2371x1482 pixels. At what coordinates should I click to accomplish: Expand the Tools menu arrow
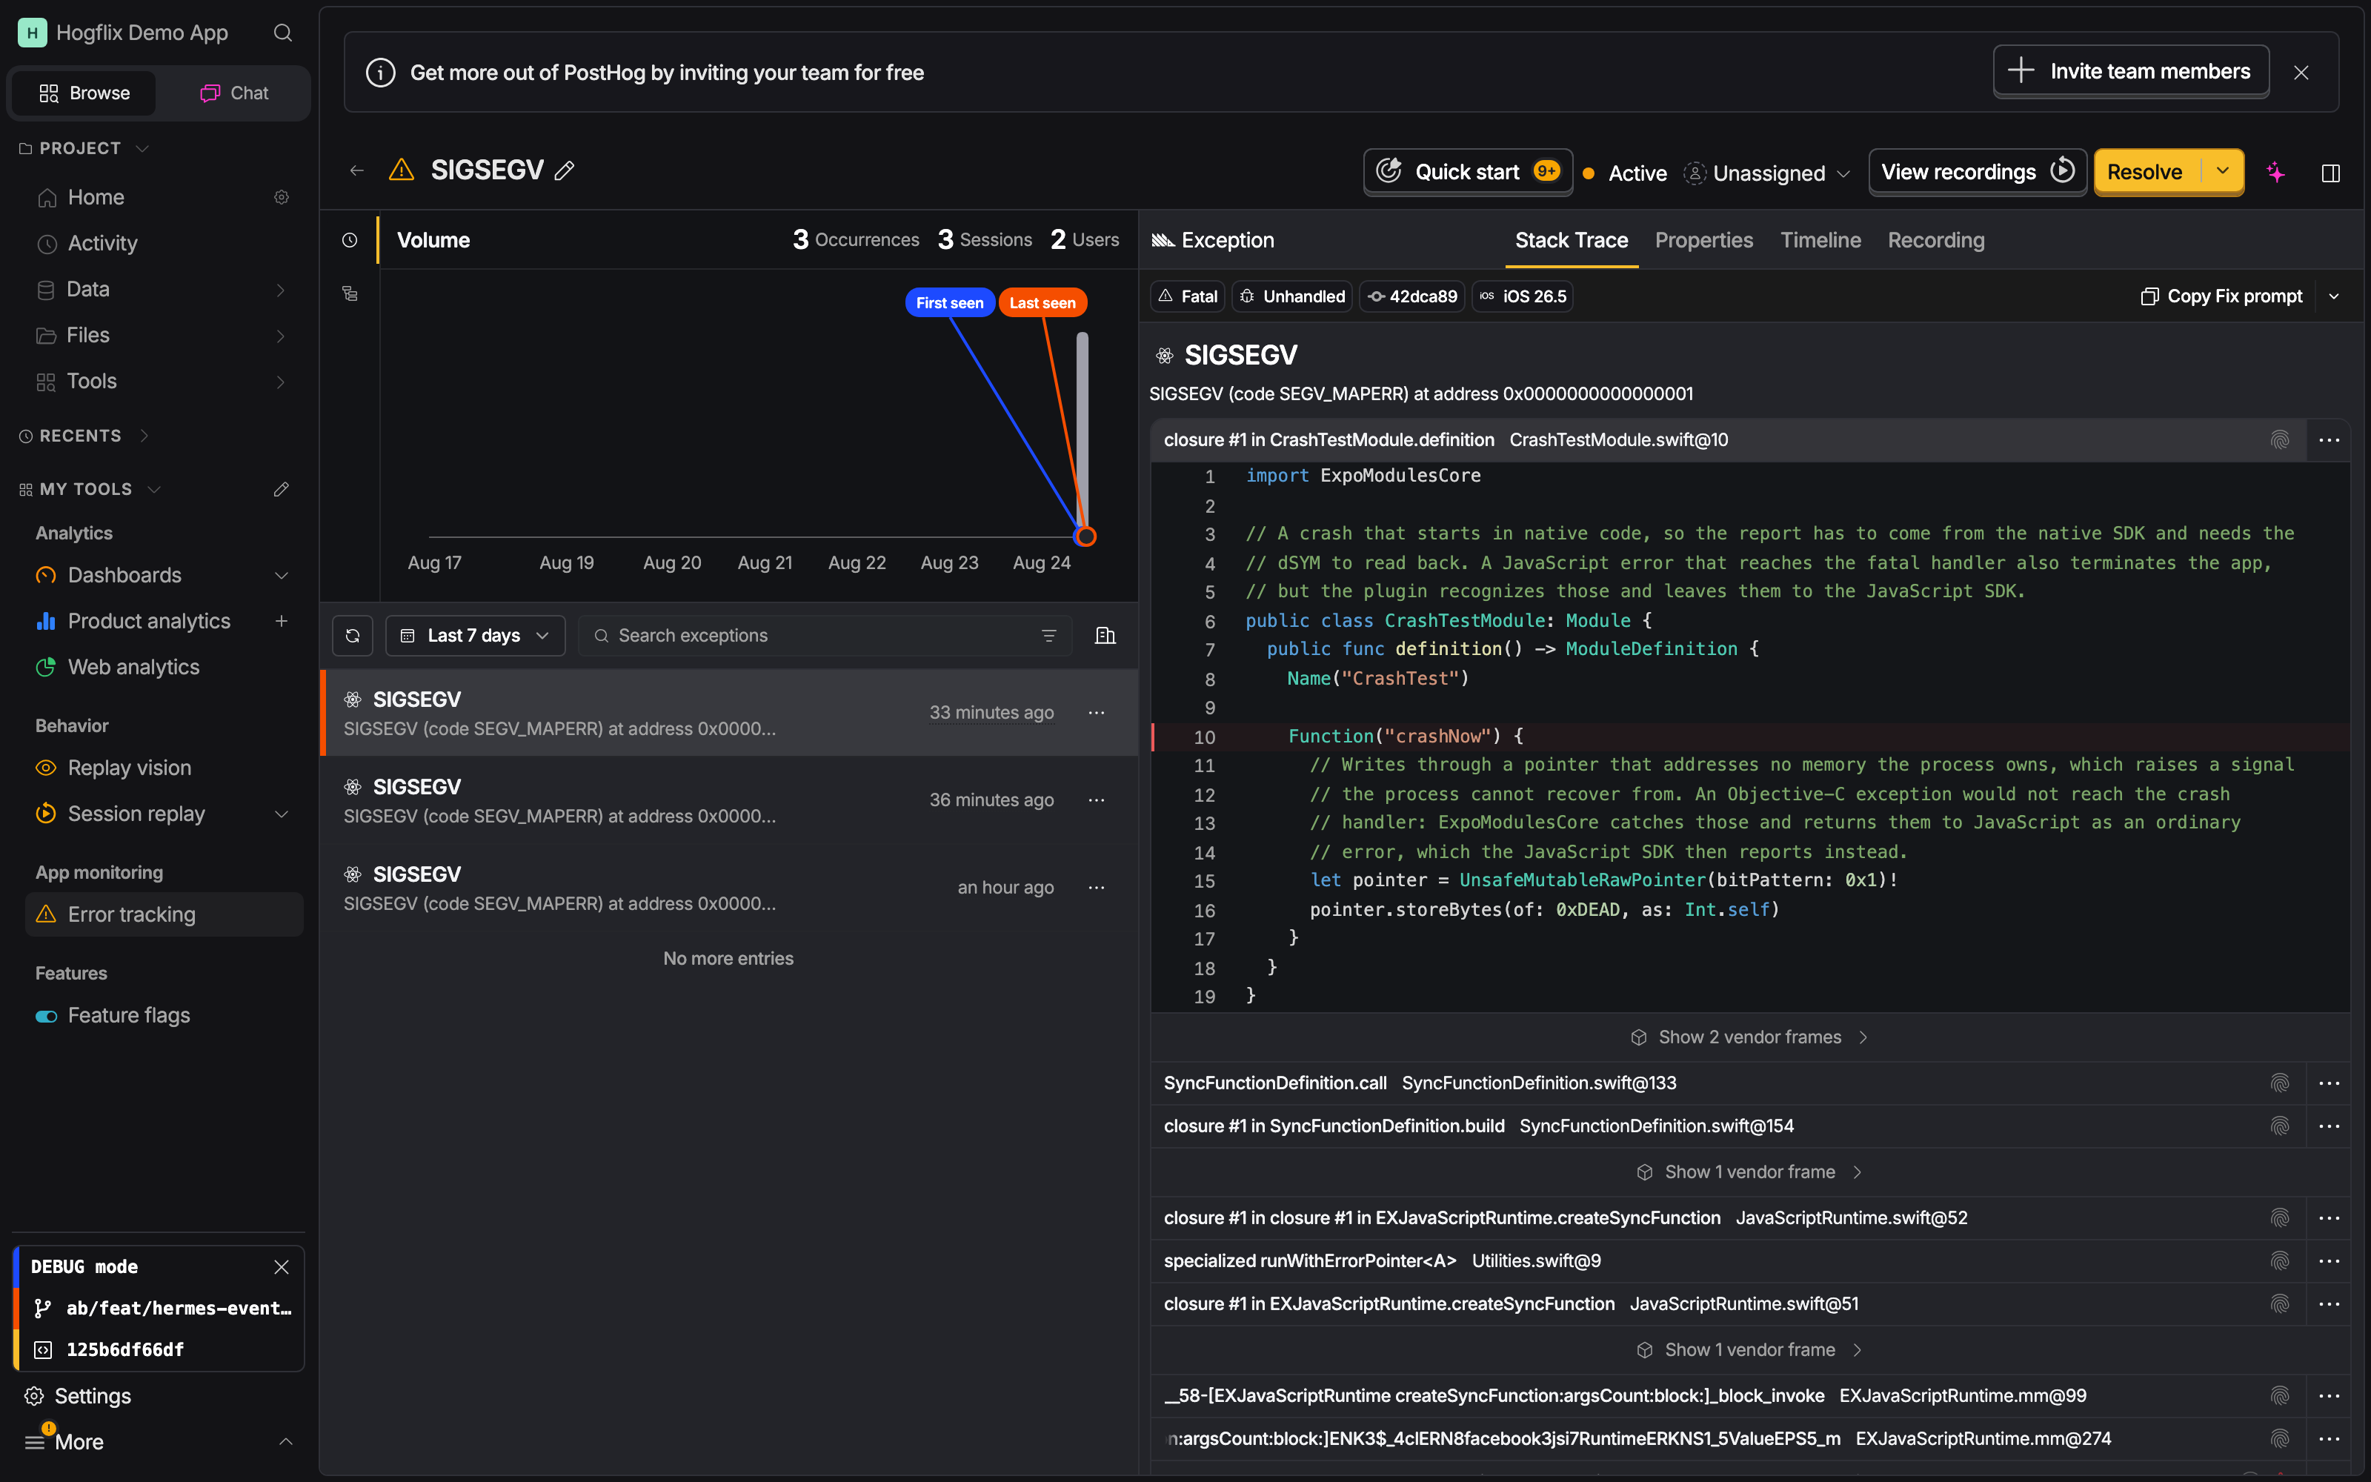click(280, 382)
